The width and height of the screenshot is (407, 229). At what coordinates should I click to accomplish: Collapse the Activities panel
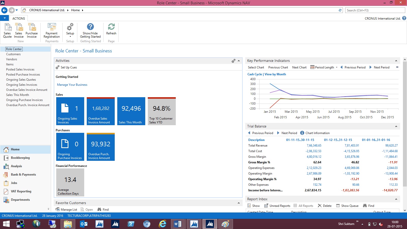click(239, 61)
